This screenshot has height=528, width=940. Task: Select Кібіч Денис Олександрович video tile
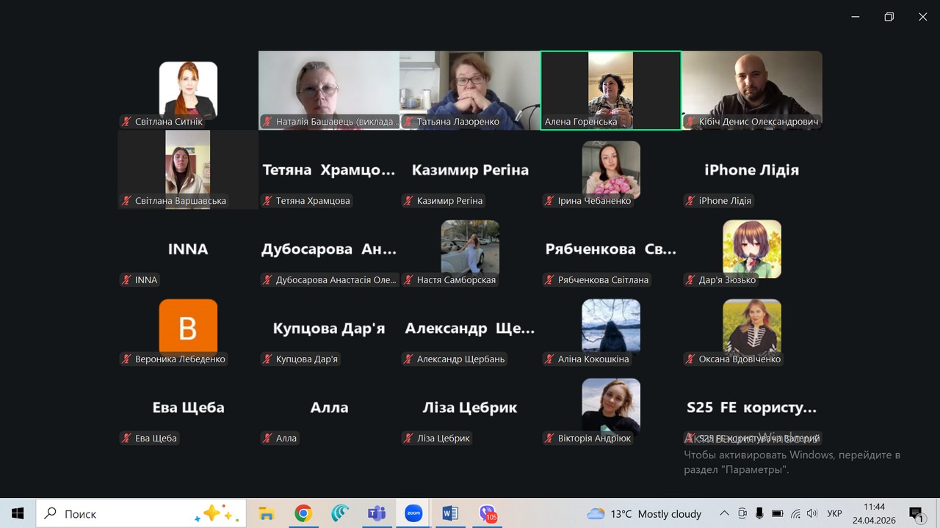click(752, 90)
